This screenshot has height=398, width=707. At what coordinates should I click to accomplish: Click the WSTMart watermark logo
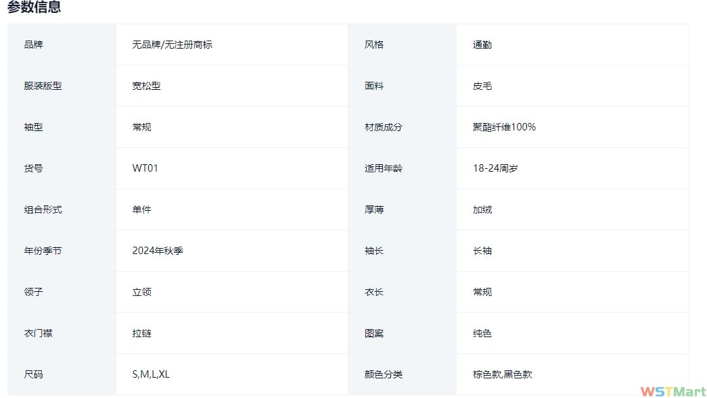[x=672, y=391]
